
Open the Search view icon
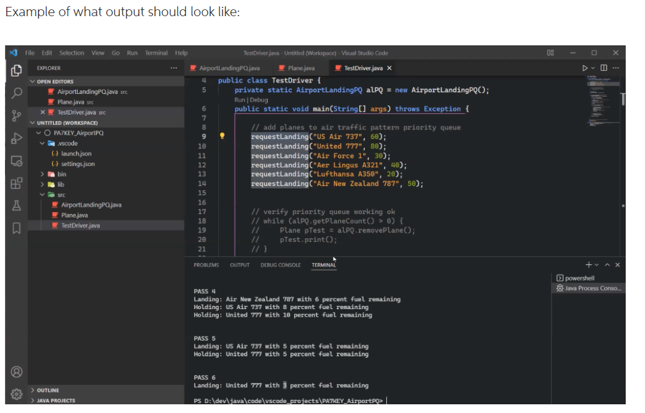16,93
